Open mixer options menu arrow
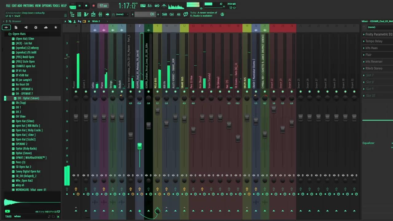 point(65,21)
